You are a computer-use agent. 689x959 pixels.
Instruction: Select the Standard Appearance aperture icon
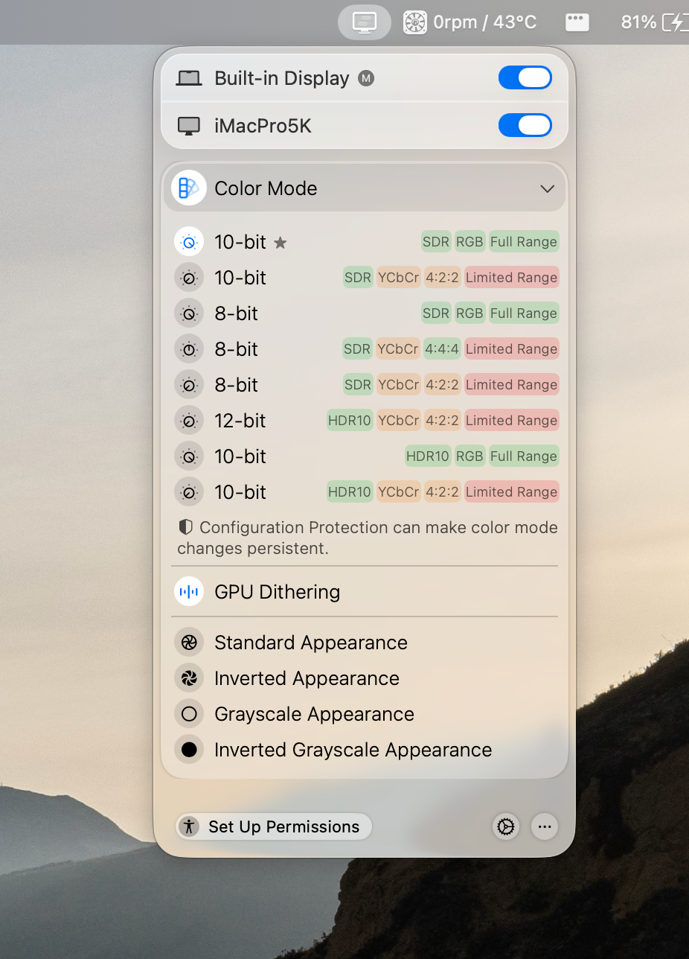point(189,643)
